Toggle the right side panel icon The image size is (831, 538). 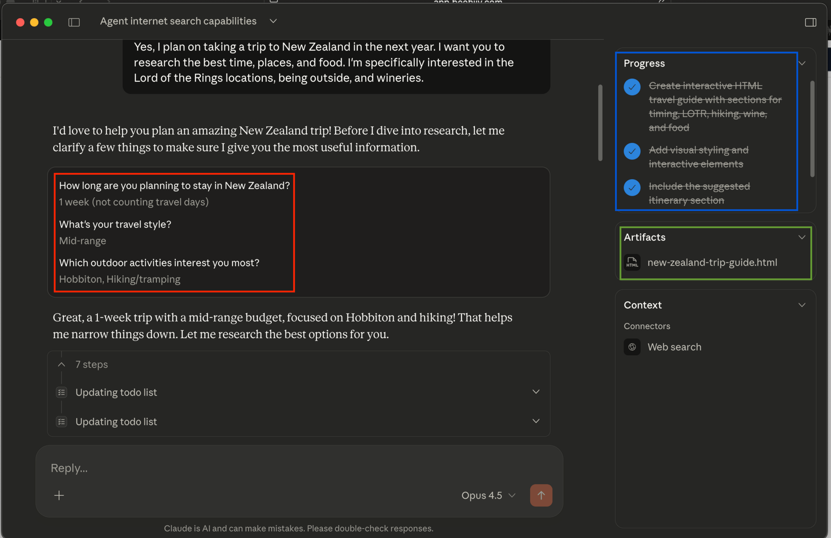810,22
